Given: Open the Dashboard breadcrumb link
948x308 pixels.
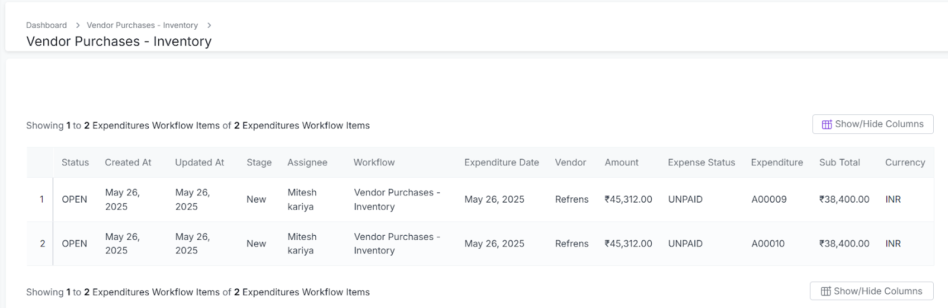Looking at the screenshot, I should pyautogui.click(x=46, y=25).
